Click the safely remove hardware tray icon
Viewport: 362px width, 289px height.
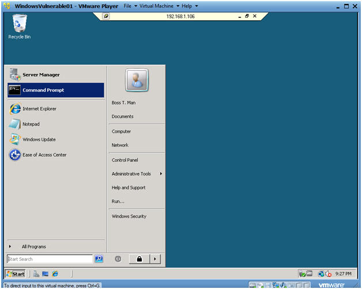pyautogui.click(x=302, y=274)
